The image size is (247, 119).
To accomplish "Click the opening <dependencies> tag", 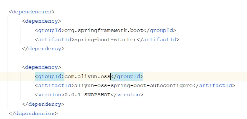I will [x=32, y=12].
